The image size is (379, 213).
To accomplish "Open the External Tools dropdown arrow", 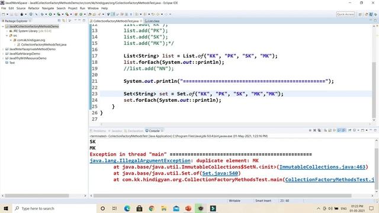I will pos(71,14).
